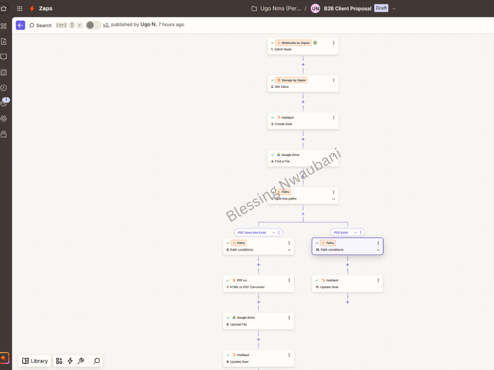Image resolution: width=494 pixels, height=370 pixels.
Task: Add a step after 2. Set Value
Action: pos(303,102)
